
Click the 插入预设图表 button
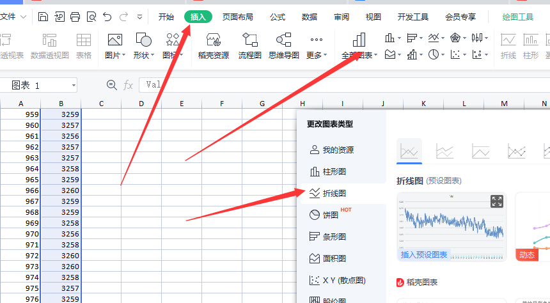424,254
